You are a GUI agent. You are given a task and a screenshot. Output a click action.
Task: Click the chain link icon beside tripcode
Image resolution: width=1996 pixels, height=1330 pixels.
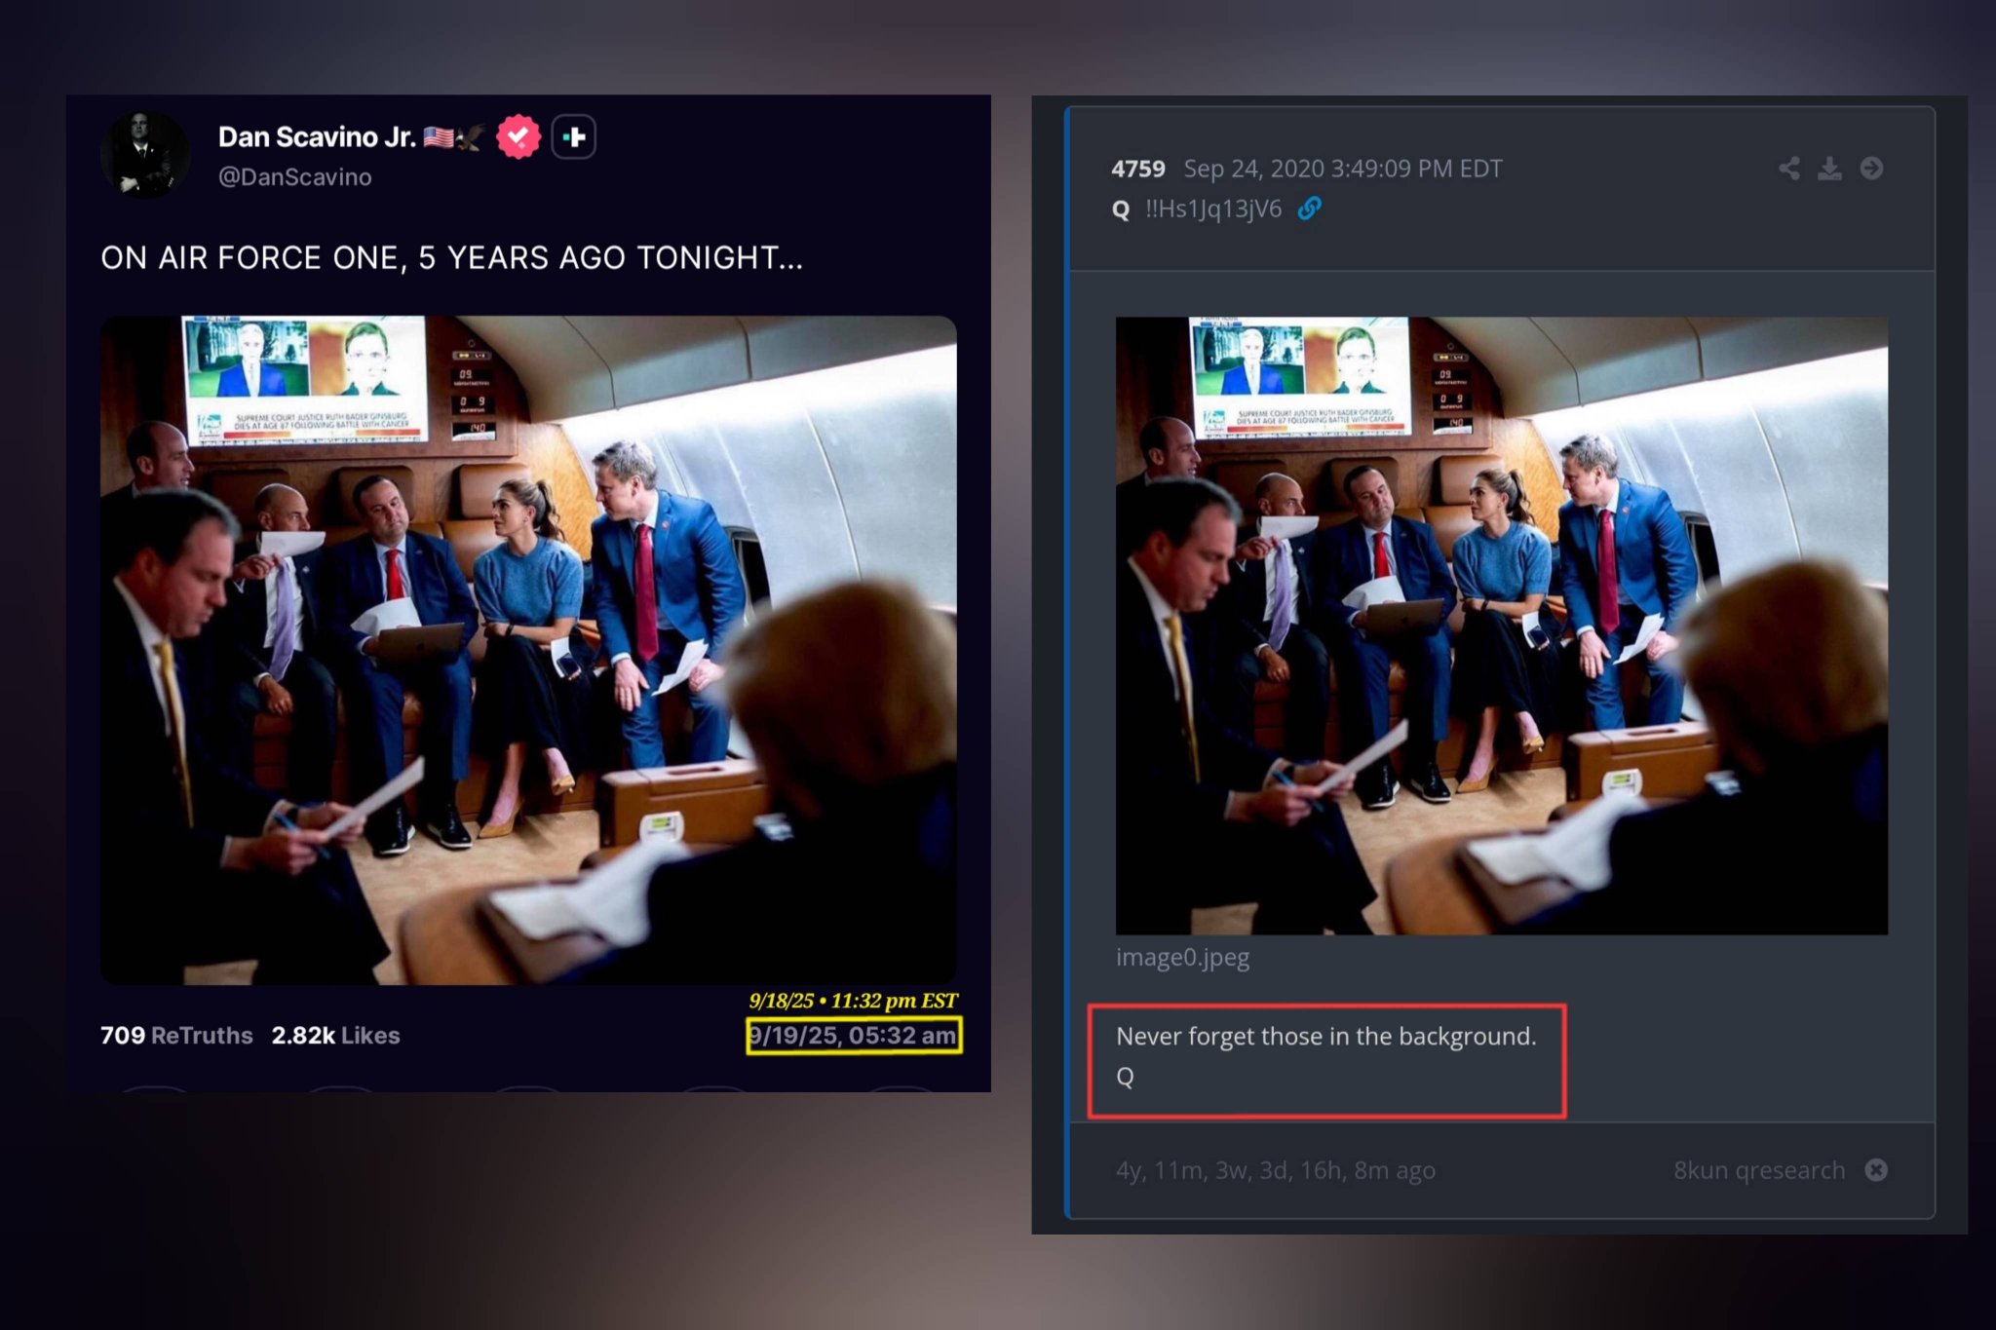point(1309,209)
